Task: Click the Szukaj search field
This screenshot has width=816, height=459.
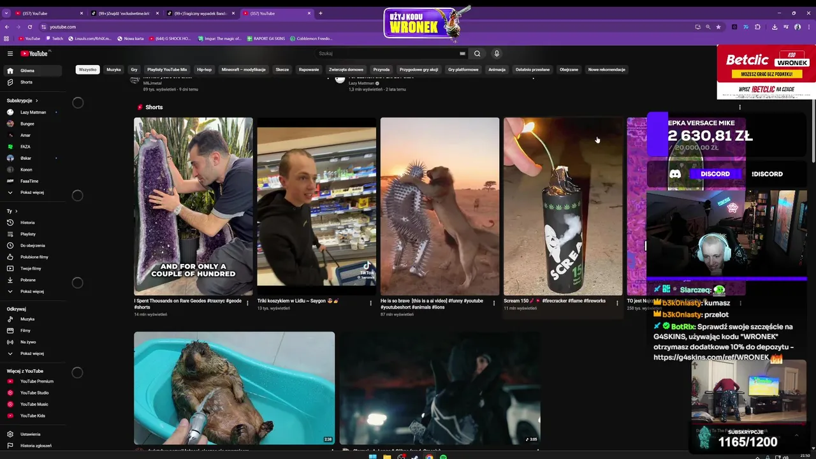Action: tap(389, 54)
